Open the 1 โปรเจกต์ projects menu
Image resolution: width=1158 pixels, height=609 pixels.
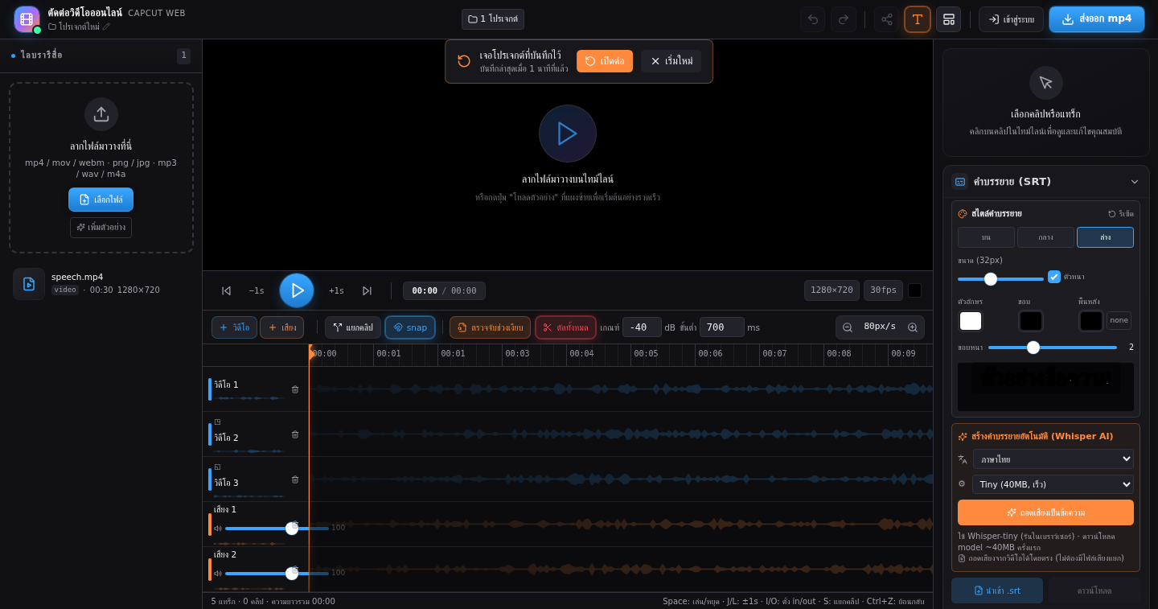click(493, 19)
